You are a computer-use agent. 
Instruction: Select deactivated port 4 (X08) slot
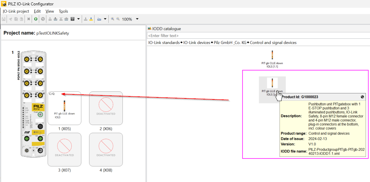(106, 149)
